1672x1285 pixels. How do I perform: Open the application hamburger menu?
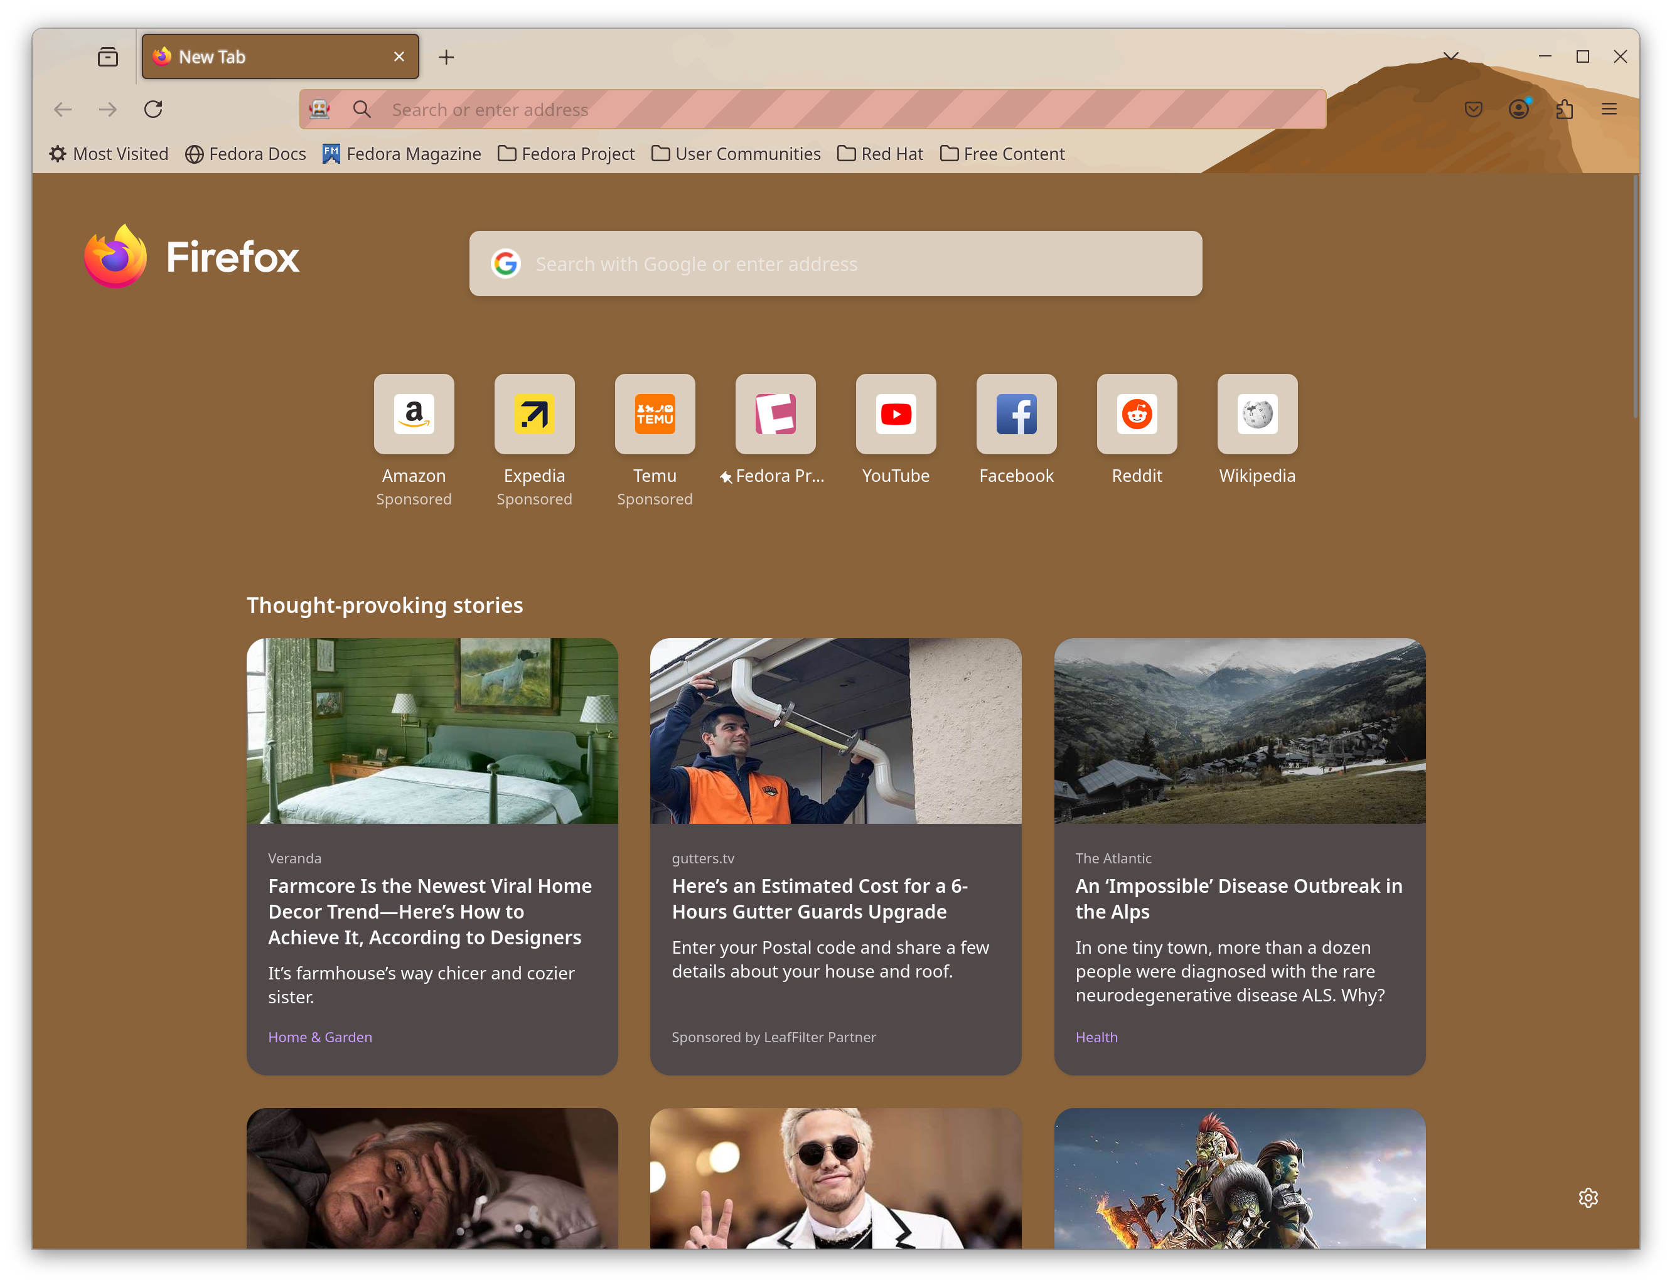(1609, 109)
